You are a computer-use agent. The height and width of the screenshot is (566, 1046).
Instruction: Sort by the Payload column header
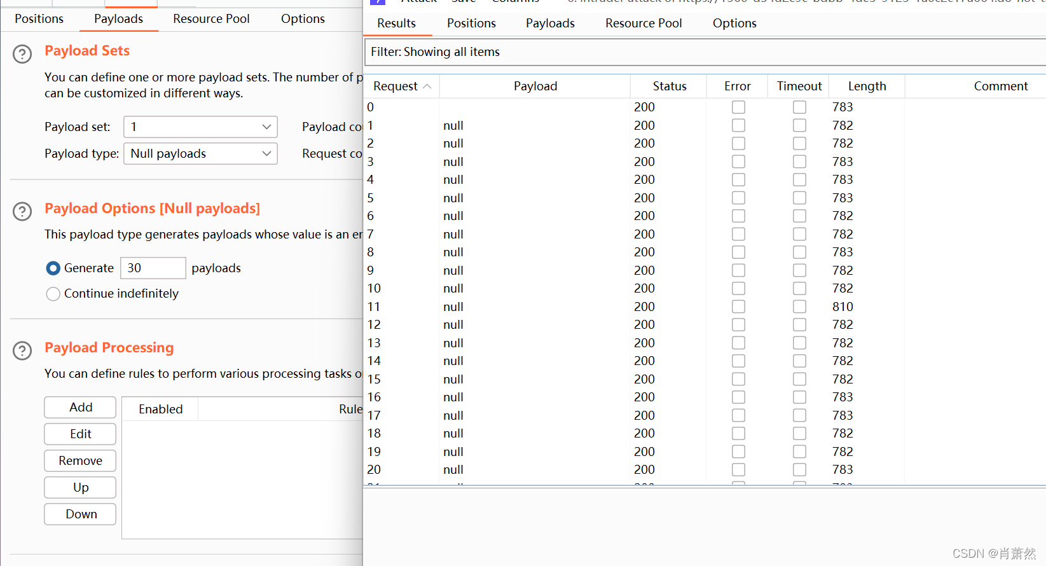(x=535, y=86)
